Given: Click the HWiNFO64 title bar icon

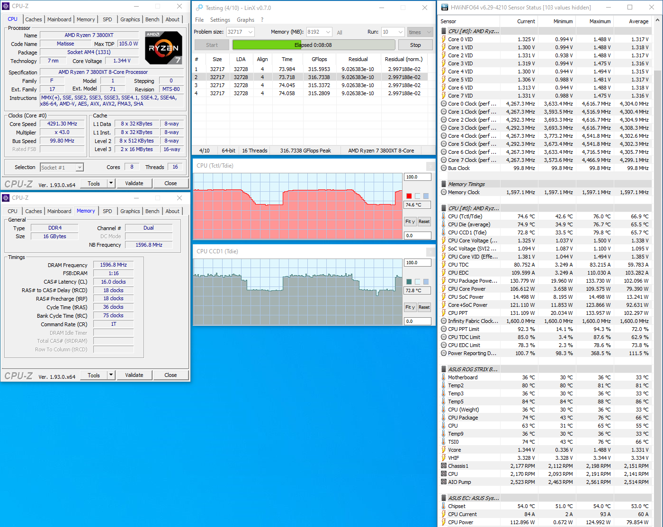Looking at the screenshot, I should (444, 8).
